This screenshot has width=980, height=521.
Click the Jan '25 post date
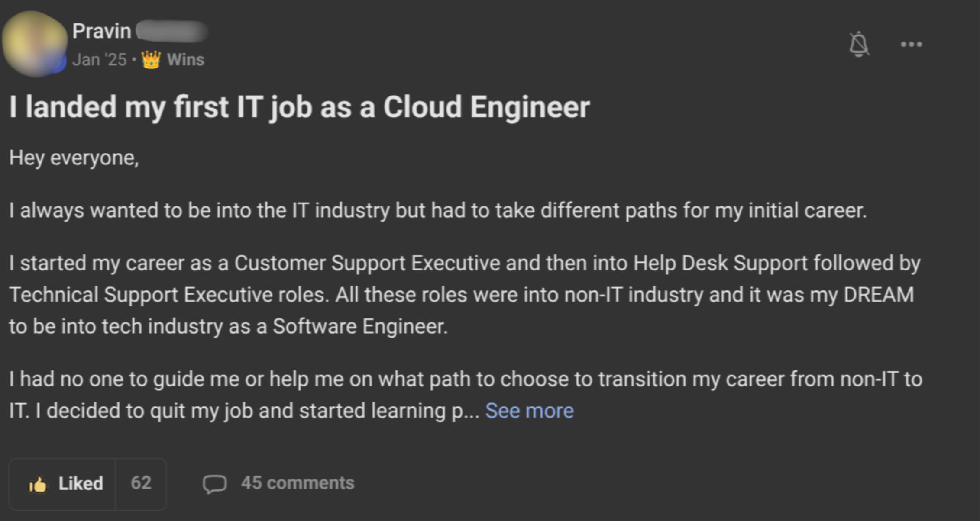pyautogui.click(x=100, y=60)
